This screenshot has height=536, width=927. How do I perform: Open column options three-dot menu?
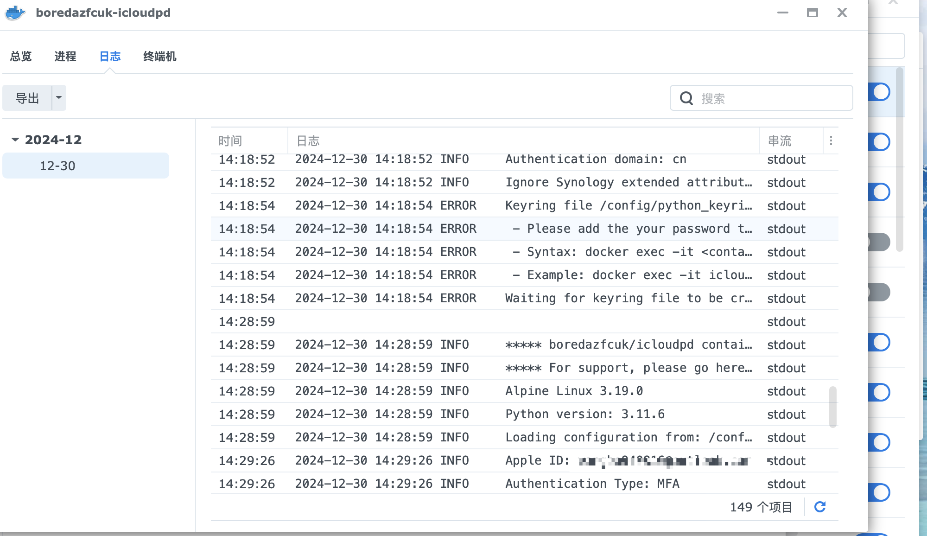pyautogui.click(x=831, y=140)
